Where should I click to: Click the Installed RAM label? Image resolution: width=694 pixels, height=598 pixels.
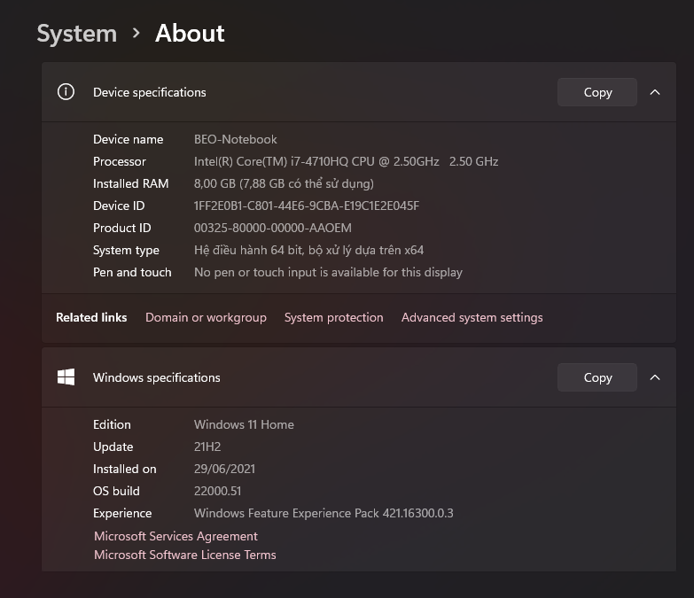coord(131,183)
